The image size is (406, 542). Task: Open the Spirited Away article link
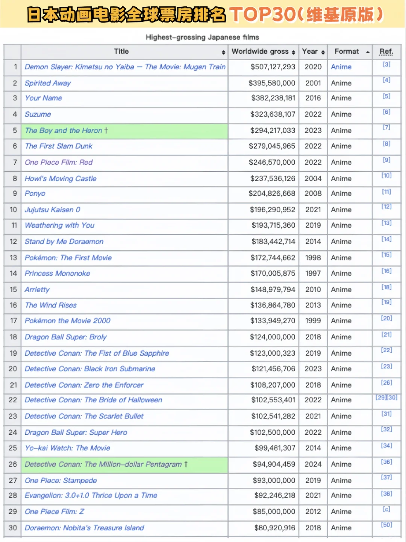coord(47,83)
